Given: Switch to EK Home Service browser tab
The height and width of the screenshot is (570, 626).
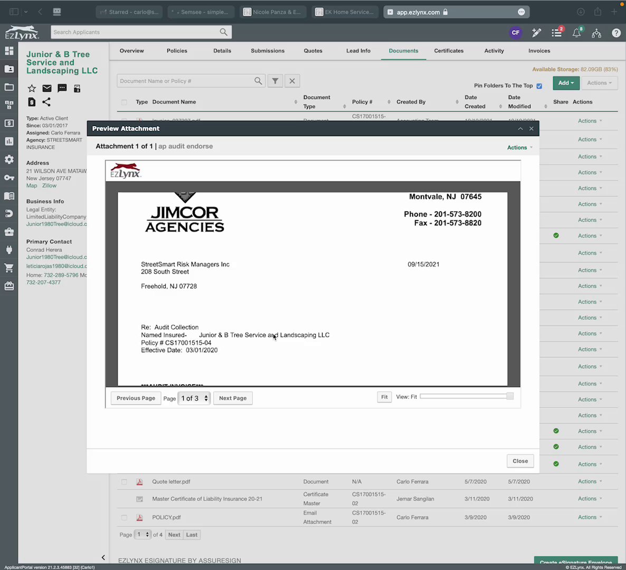Looking at the screenshot, I should (x=345, y=12).
